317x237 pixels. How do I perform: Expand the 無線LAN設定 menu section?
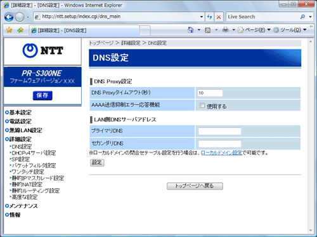point(23,130)
